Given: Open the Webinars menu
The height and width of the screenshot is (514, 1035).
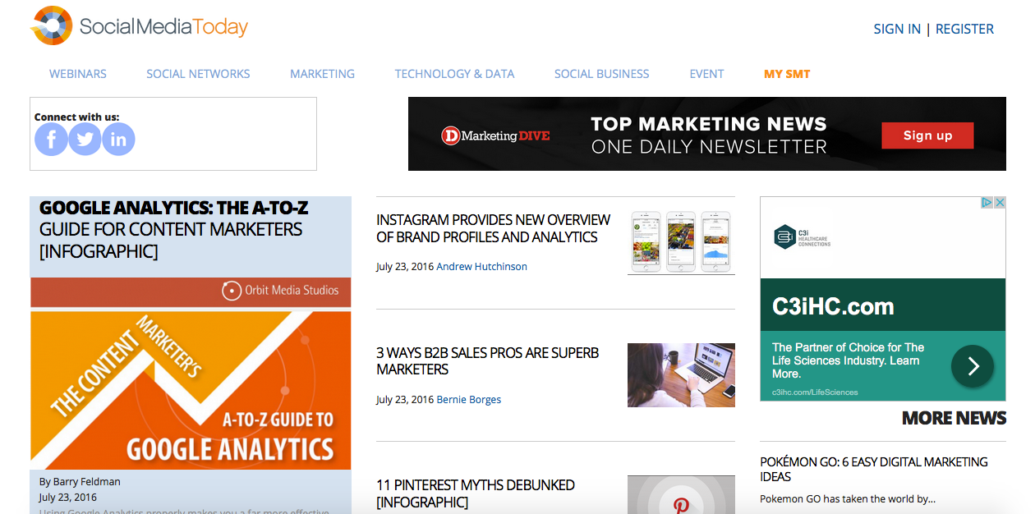Looking at the screenshot, I should point(78,74).
